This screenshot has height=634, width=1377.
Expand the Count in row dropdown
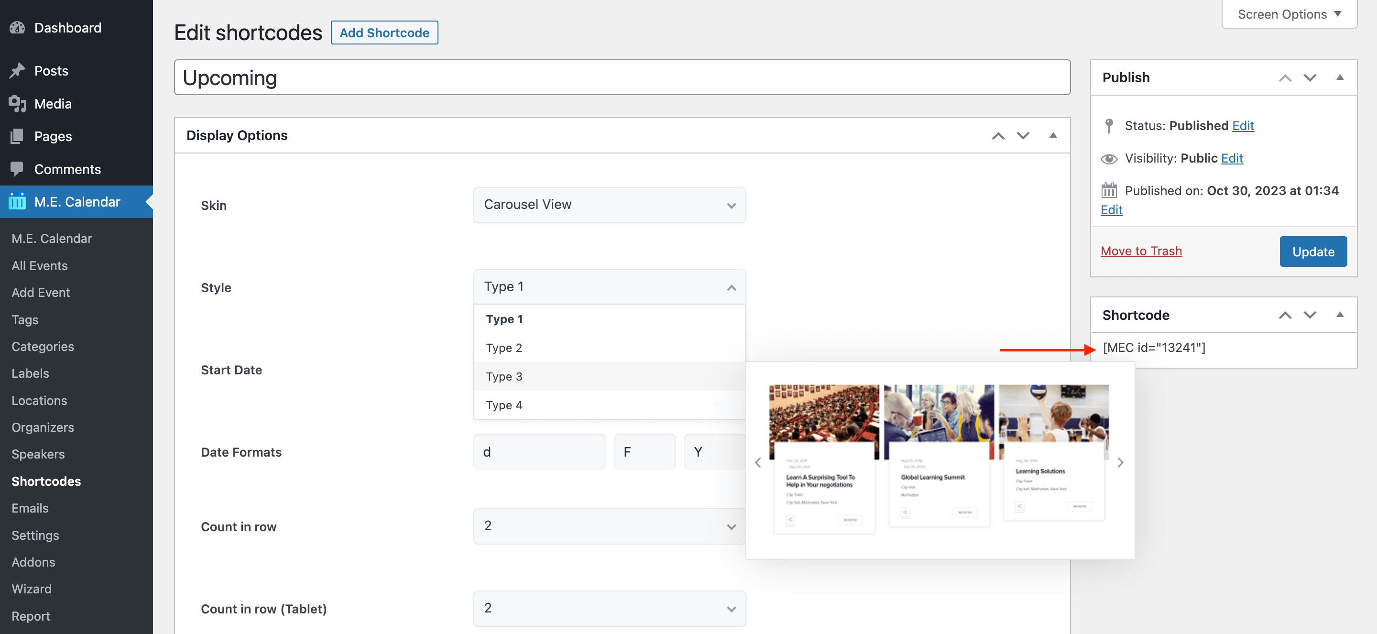coord(609,526)
